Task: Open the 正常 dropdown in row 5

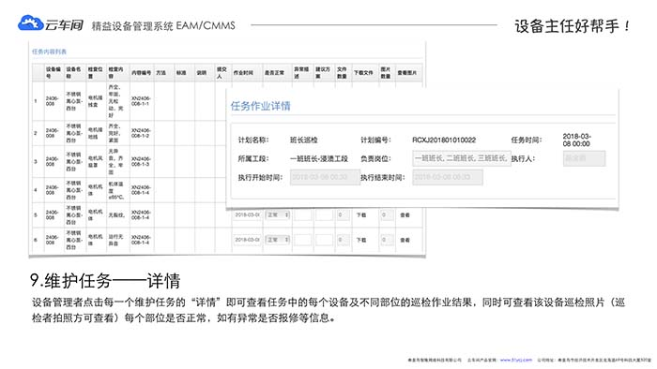Action: 278,214
